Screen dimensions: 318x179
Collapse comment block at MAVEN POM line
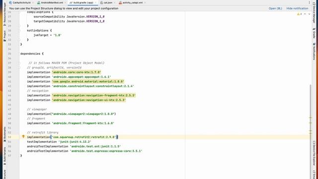click(19, 63)
